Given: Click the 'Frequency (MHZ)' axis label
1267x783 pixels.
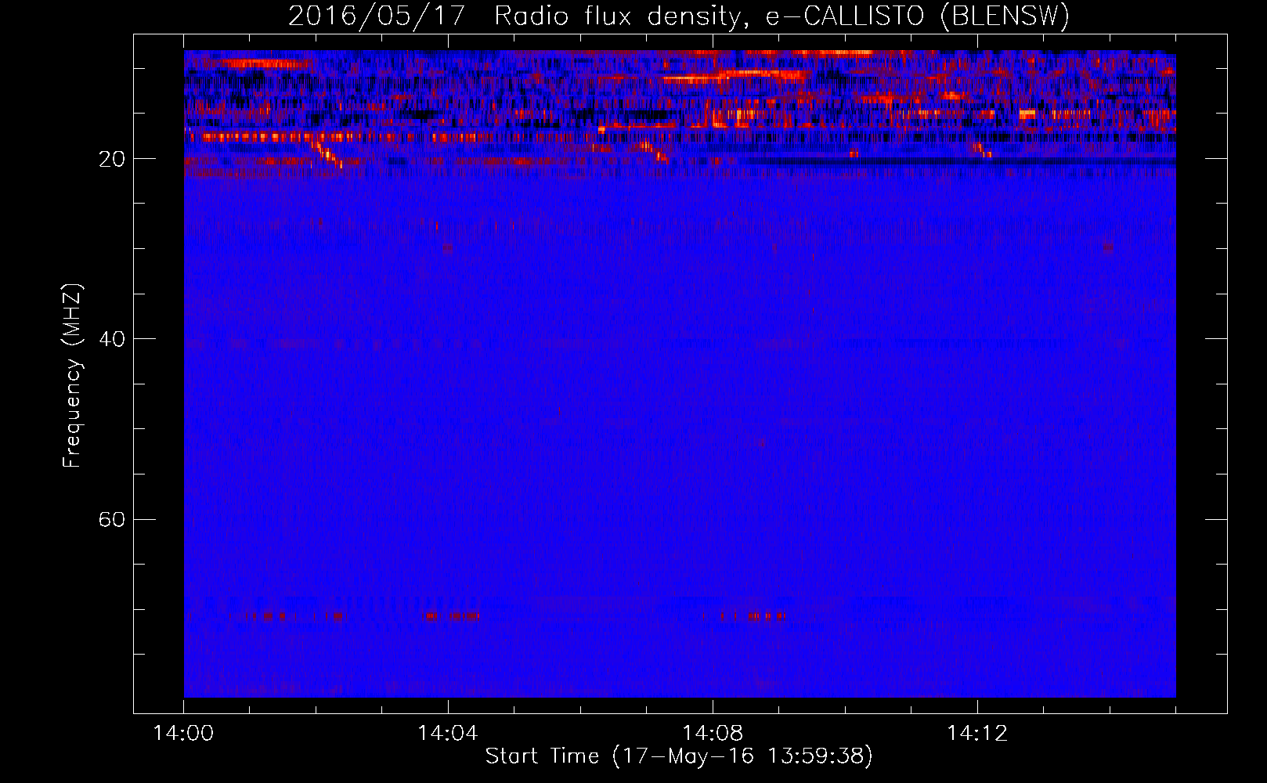Looking at the screenshot, I should 72,376.
